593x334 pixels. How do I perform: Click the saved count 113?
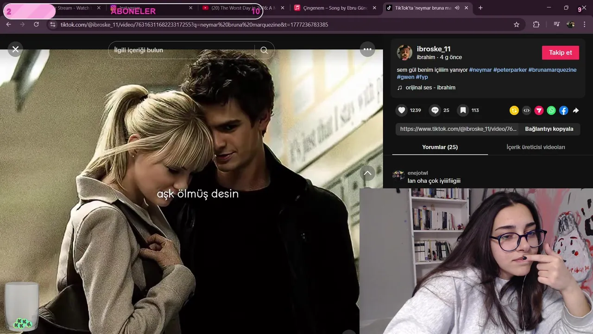(x=475, y=110)
